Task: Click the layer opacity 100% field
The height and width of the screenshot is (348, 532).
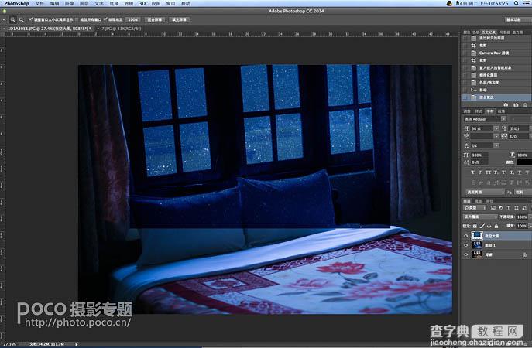Action: click(521, 217)
